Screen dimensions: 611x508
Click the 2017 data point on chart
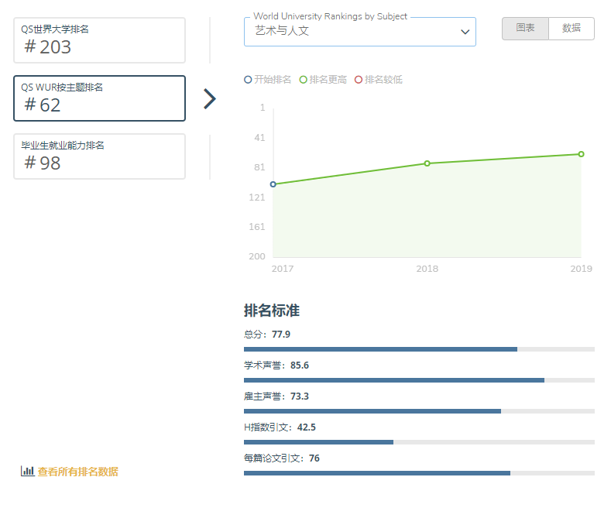pyautogui.click(x=273, y=184)
